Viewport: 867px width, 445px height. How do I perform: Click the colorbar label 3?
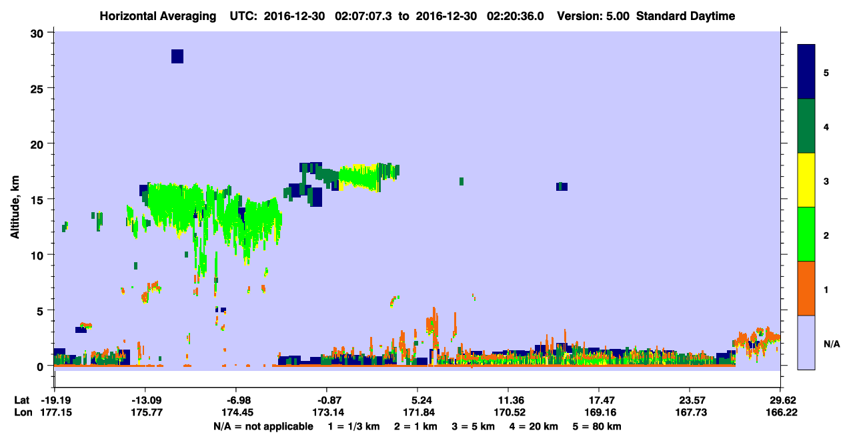[826, 181]
